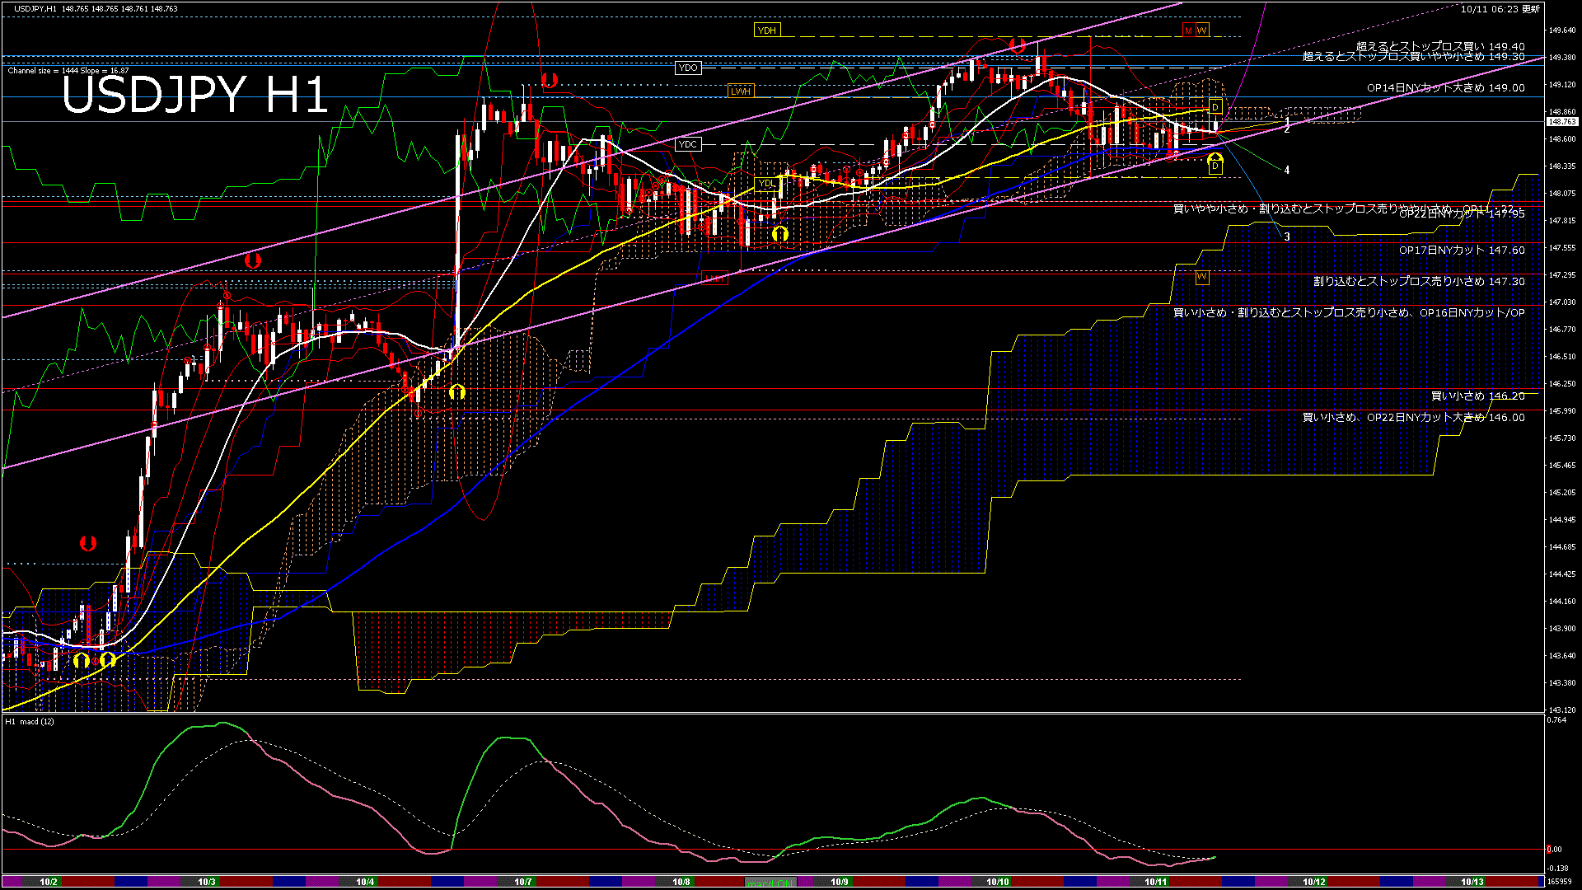
Task: Select the 10/10 date on the time axis
Action: click(x=998, y=882)
